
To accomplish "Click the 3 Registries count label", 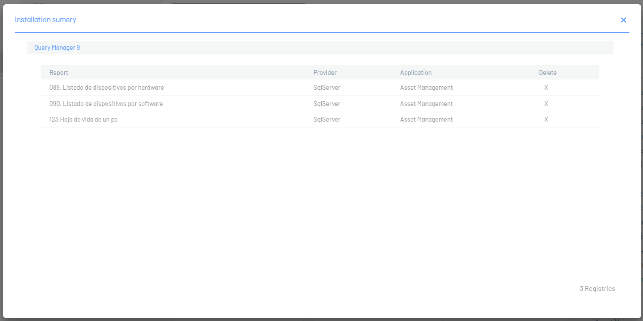I will [x=597, y=289].
